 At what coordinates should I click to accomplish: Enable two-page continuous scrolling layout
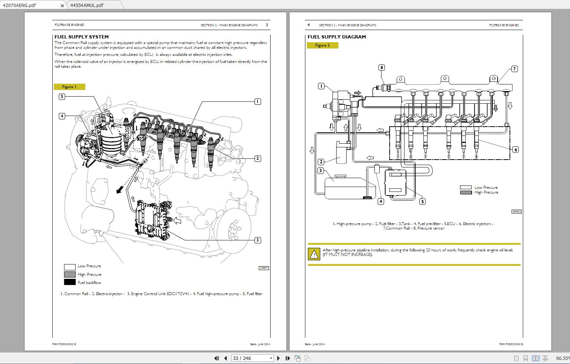click(x=545, y=358)
